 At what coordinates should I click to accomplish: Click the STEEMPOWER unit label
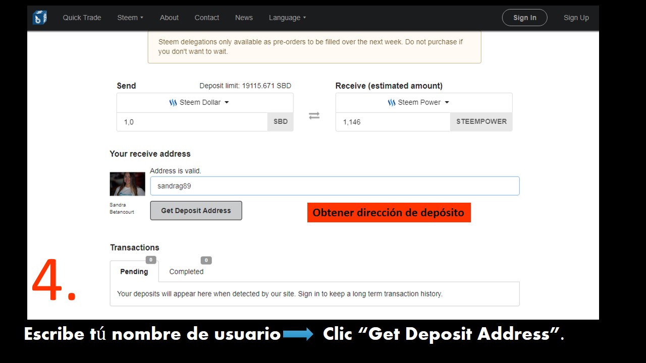[481, 122]
